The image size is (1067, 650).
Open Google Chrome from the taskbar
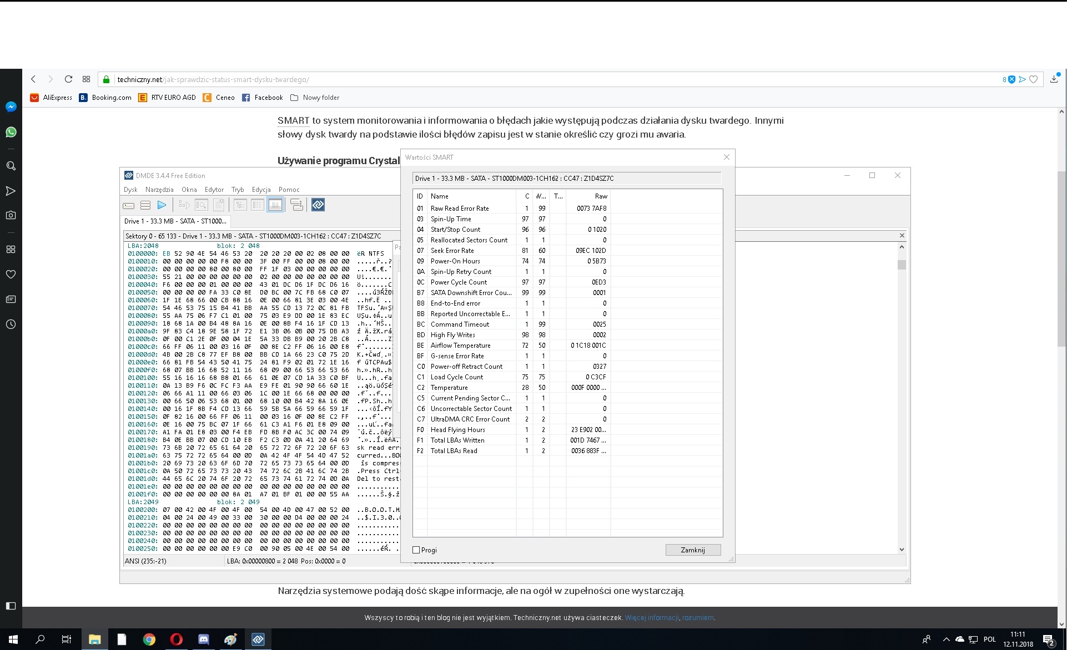[x=149, y=639]
